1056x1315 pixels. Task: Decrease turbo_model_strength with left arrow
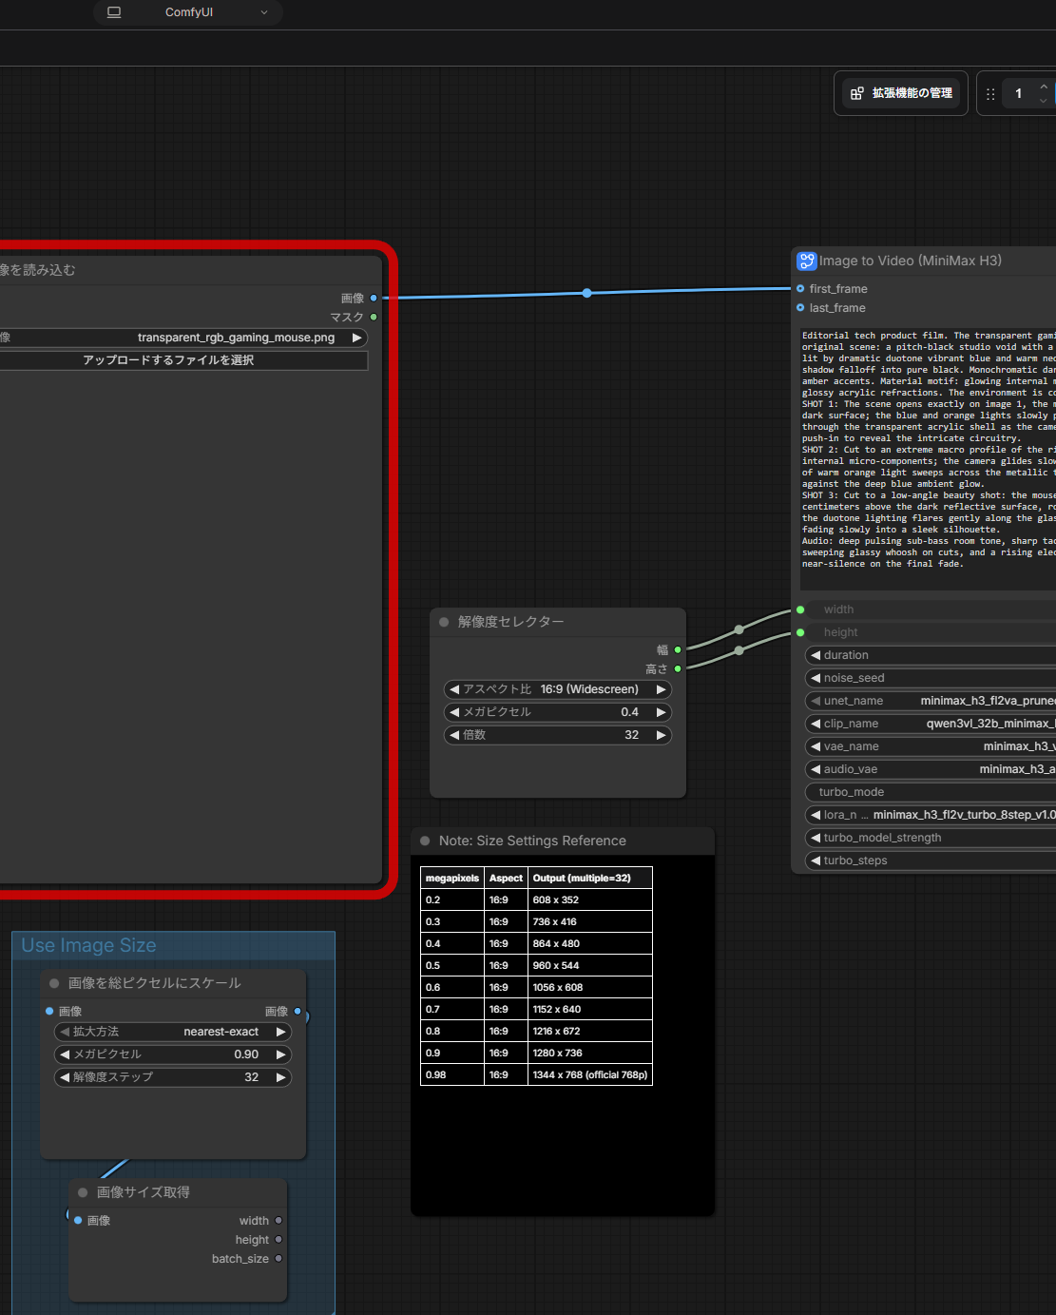[816, 838]
